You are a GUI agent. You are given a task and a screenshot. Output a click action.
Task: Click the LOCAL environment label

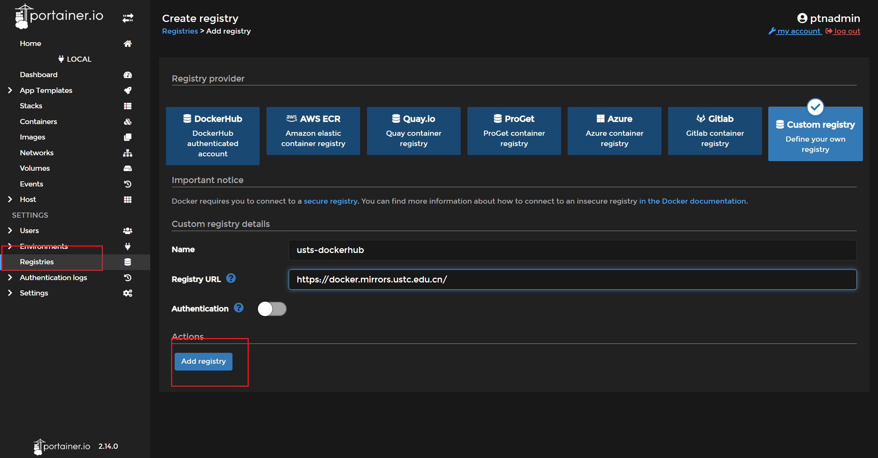tap(79, 59)
